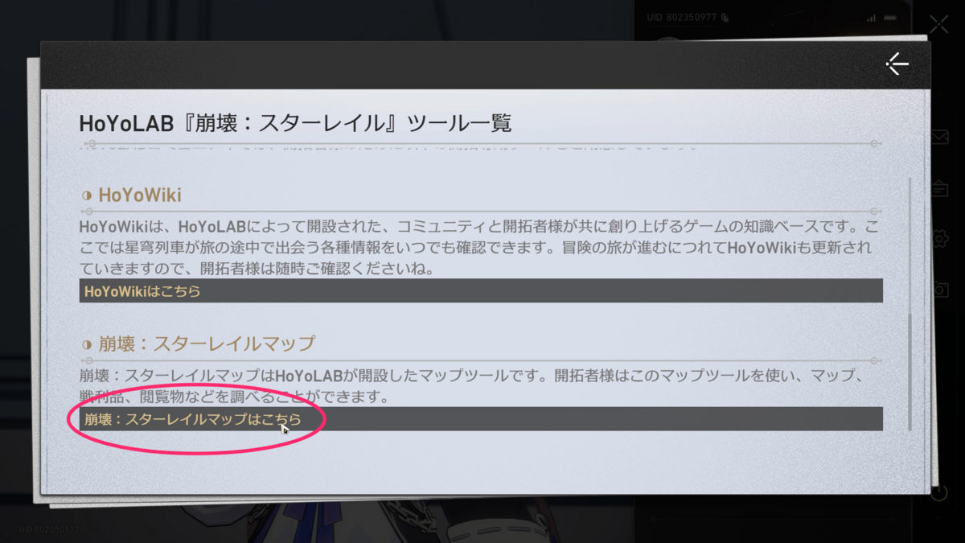
Task: Click the bullet icon beside スターレイルマップ heading
Action: 87,344
